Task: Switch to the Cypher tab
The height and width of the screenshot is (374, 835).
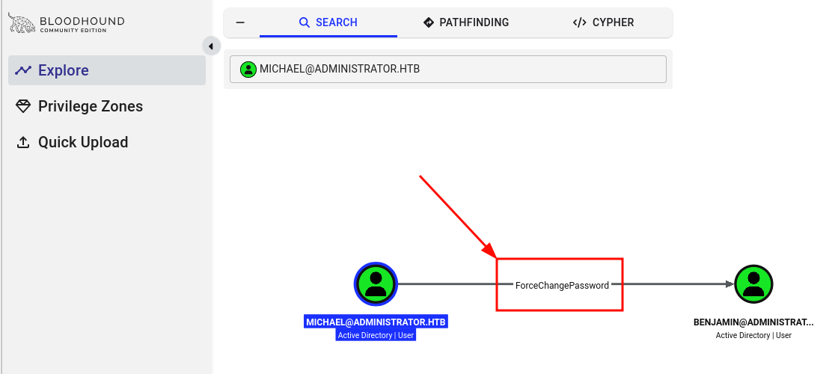Action: pyautogui.click(x=603, y=22)
